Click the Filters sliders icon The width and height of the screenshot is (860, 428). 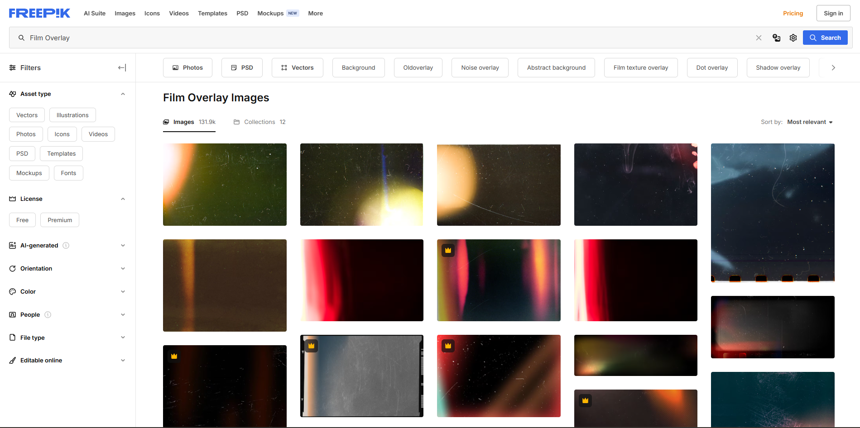(13, 68)
